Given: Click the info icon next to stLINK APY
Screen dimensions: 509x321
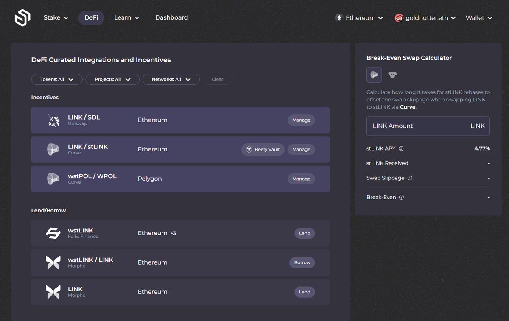Looking at the screenshot, I should coord(401,149).
